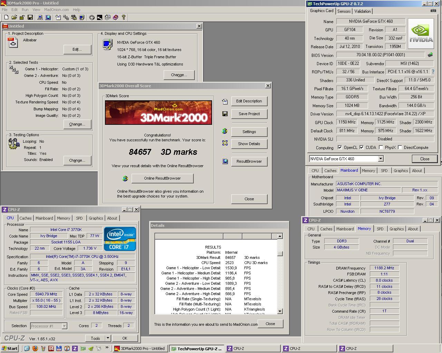Click the NVIDIA logo in GPU-Z
The height and width of the screenshot is (353, 442).
coord(421,33)
